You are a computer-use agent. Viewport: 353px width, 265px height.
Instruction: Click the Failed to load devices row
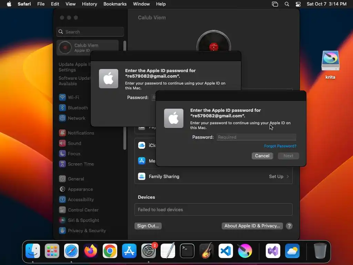(x=213, y=209)
